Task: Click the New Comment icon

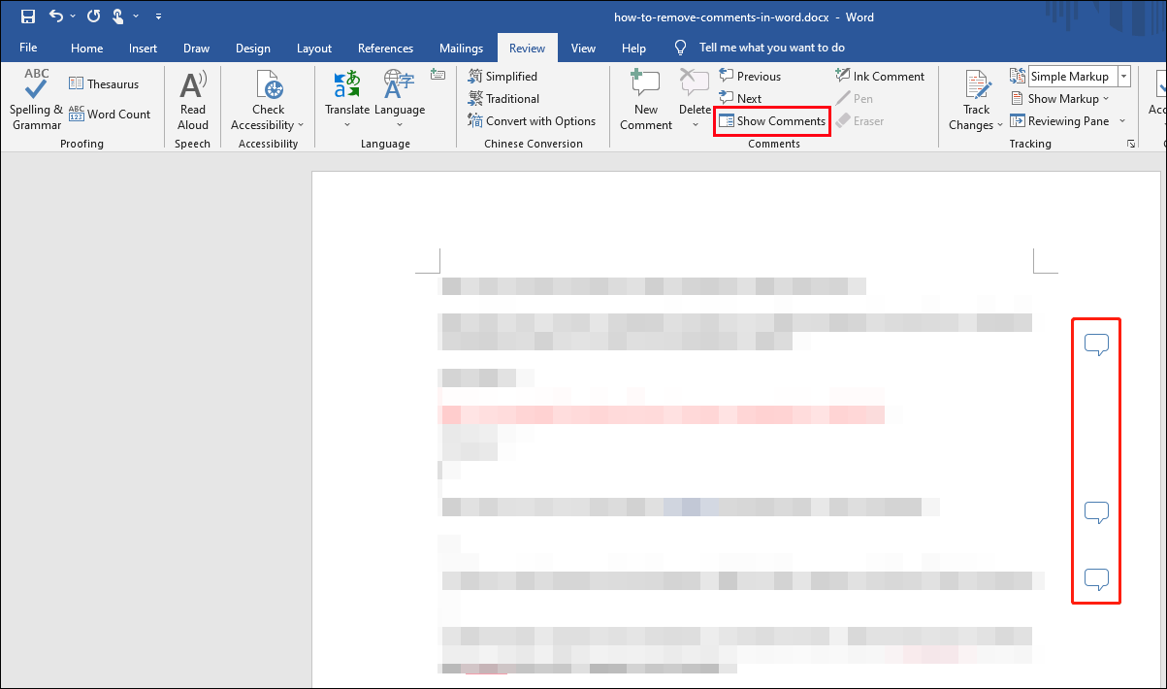Action: [x=646, y=85]
